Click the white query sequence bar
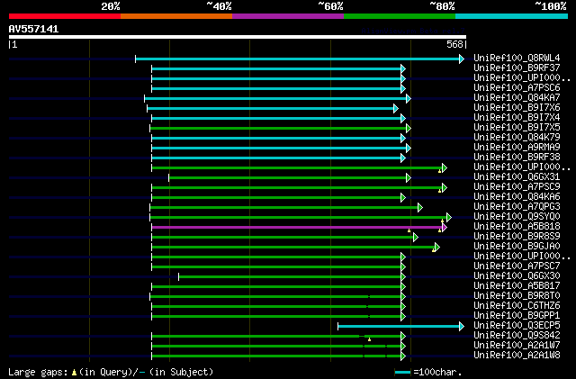 (x=238, y=37)
